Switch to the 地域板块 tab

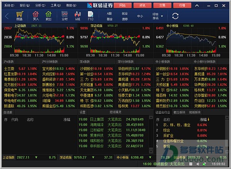(x=195, y=112)
